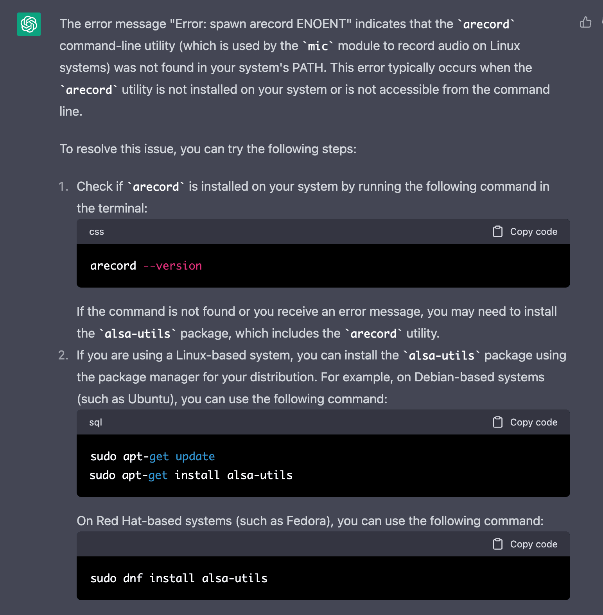The height and width of the screenshot is (615, 603).
Task: Click the sudo apt-get install alsa-utils line
Action: point(190,475)
